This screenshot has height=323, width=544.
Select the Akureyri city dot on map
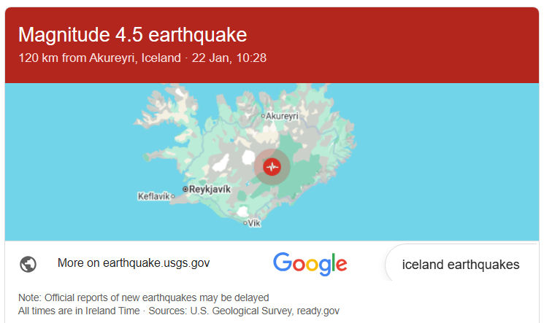pos(264,116)
